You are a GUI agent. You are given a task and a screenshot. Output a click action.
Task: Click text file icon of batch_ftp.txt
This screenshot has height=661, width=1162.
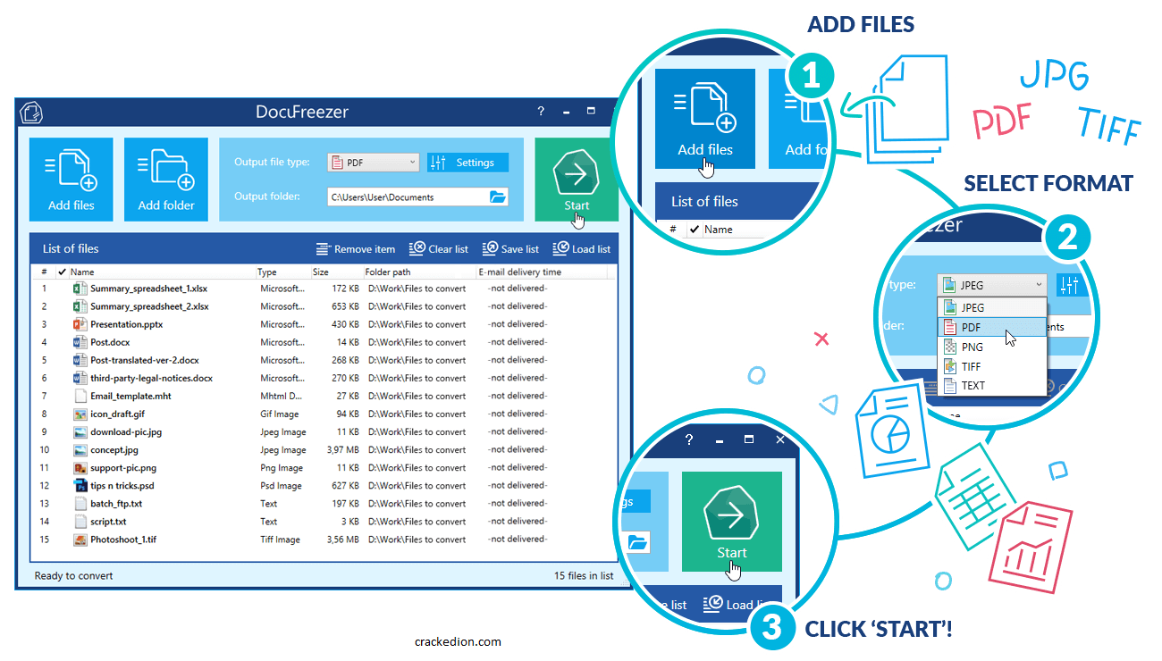tap(80, 503)
